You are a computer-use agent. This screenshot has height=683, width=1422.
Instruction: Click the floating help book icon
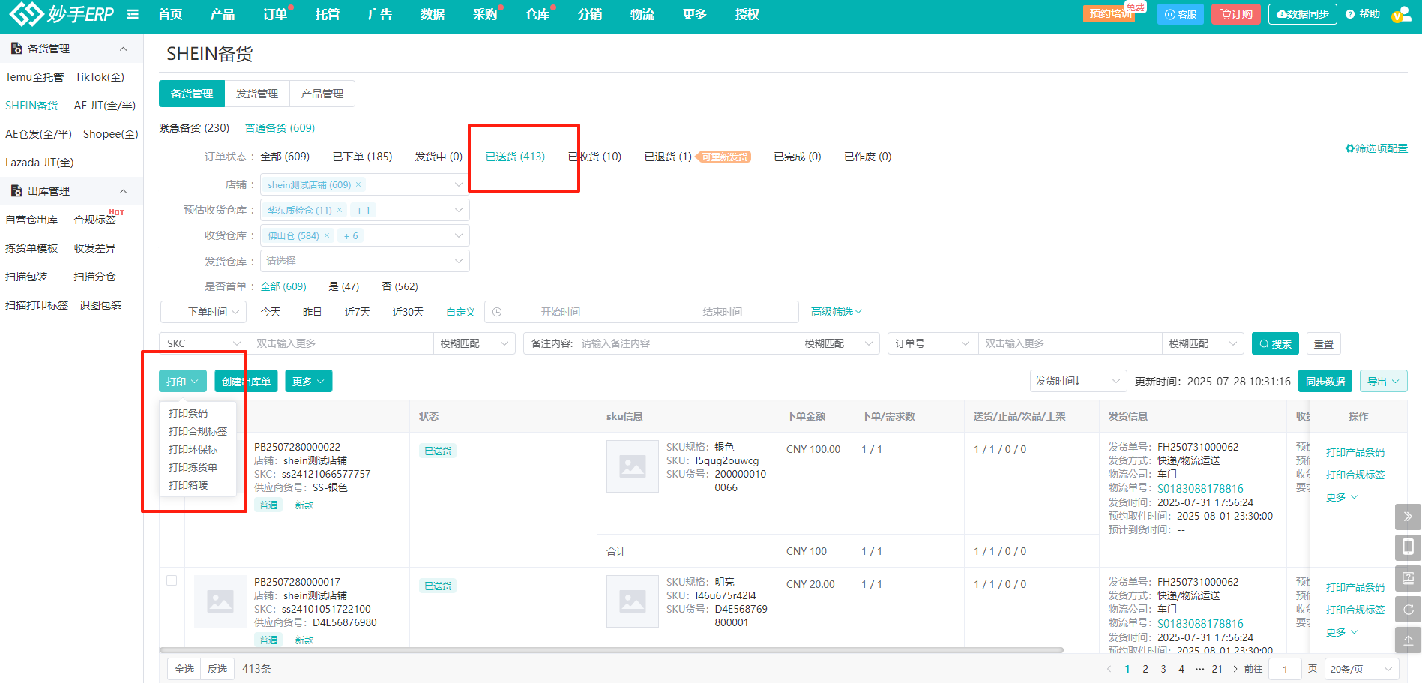click(x=1408, y=578)
